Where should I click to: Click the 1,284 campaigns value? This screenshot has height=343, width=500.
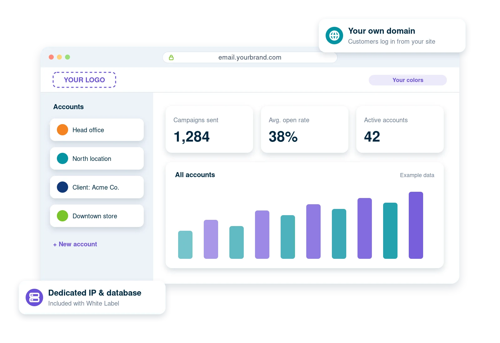click(192, 137)
